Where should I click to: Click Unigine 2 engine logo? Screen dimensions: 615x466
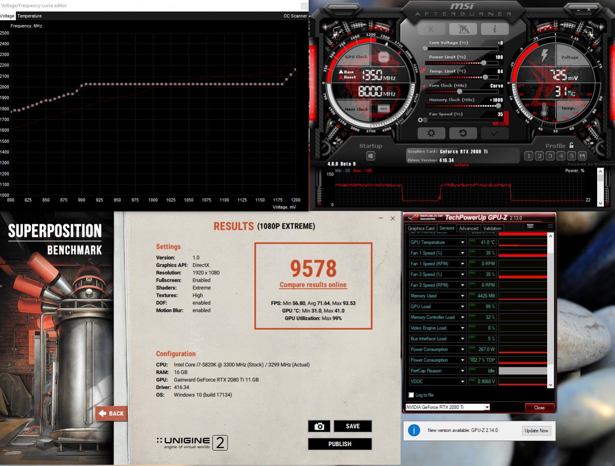192,443
